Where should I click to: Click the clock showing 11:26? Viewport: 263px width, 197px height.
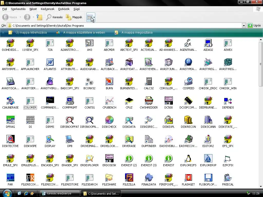pos(256,193)
